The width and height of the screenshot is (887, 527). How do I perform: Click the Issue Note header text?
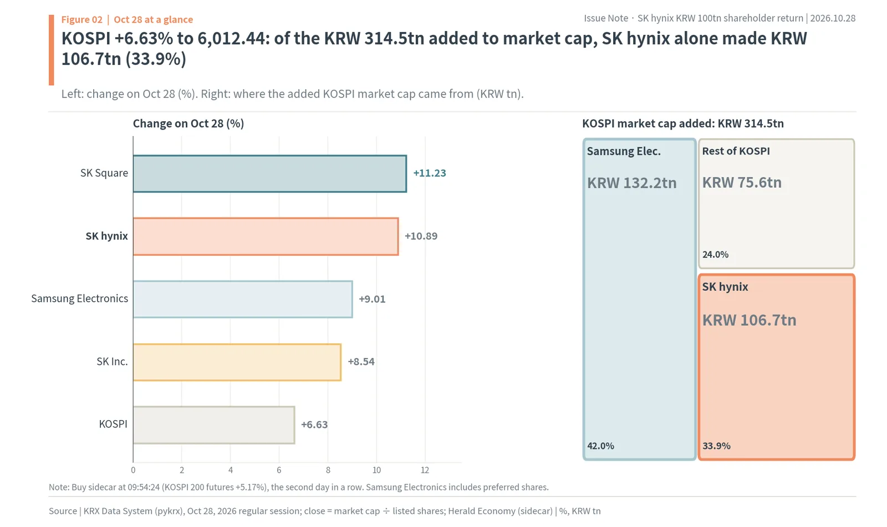720,18
